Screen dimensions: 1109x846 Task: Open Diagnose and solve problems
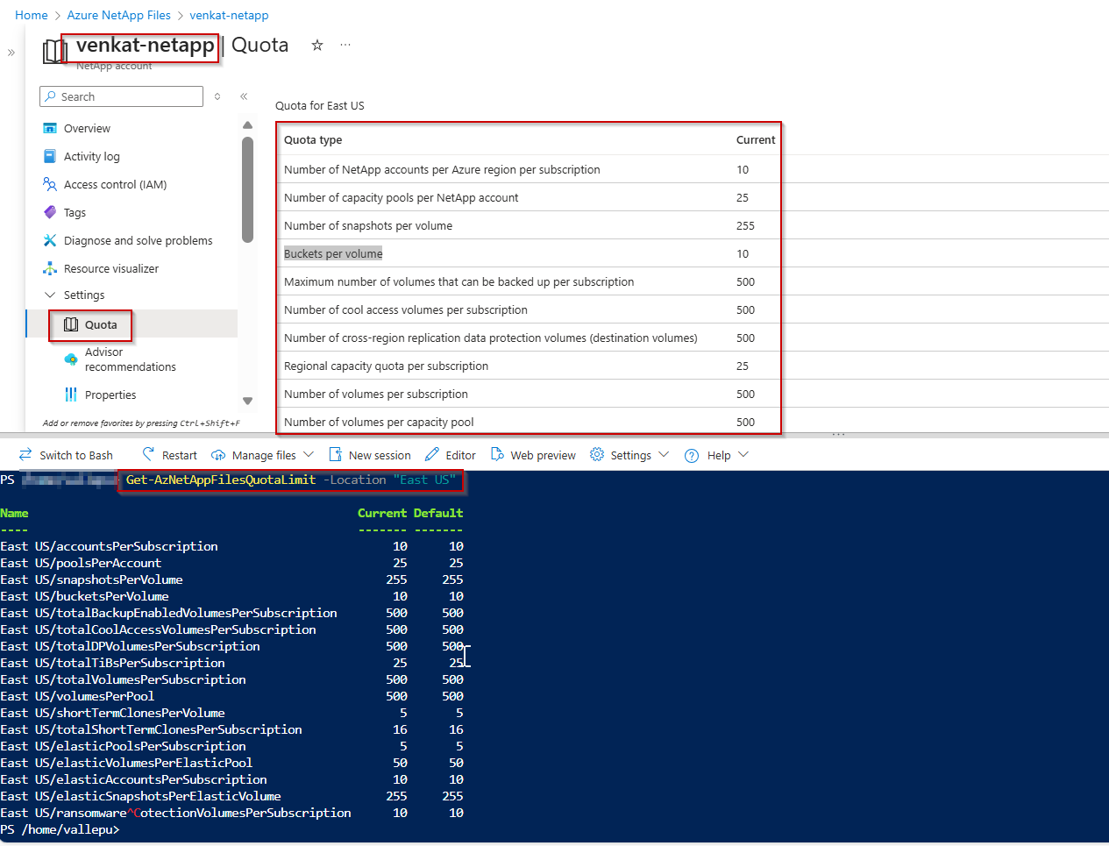click(138, 240)
